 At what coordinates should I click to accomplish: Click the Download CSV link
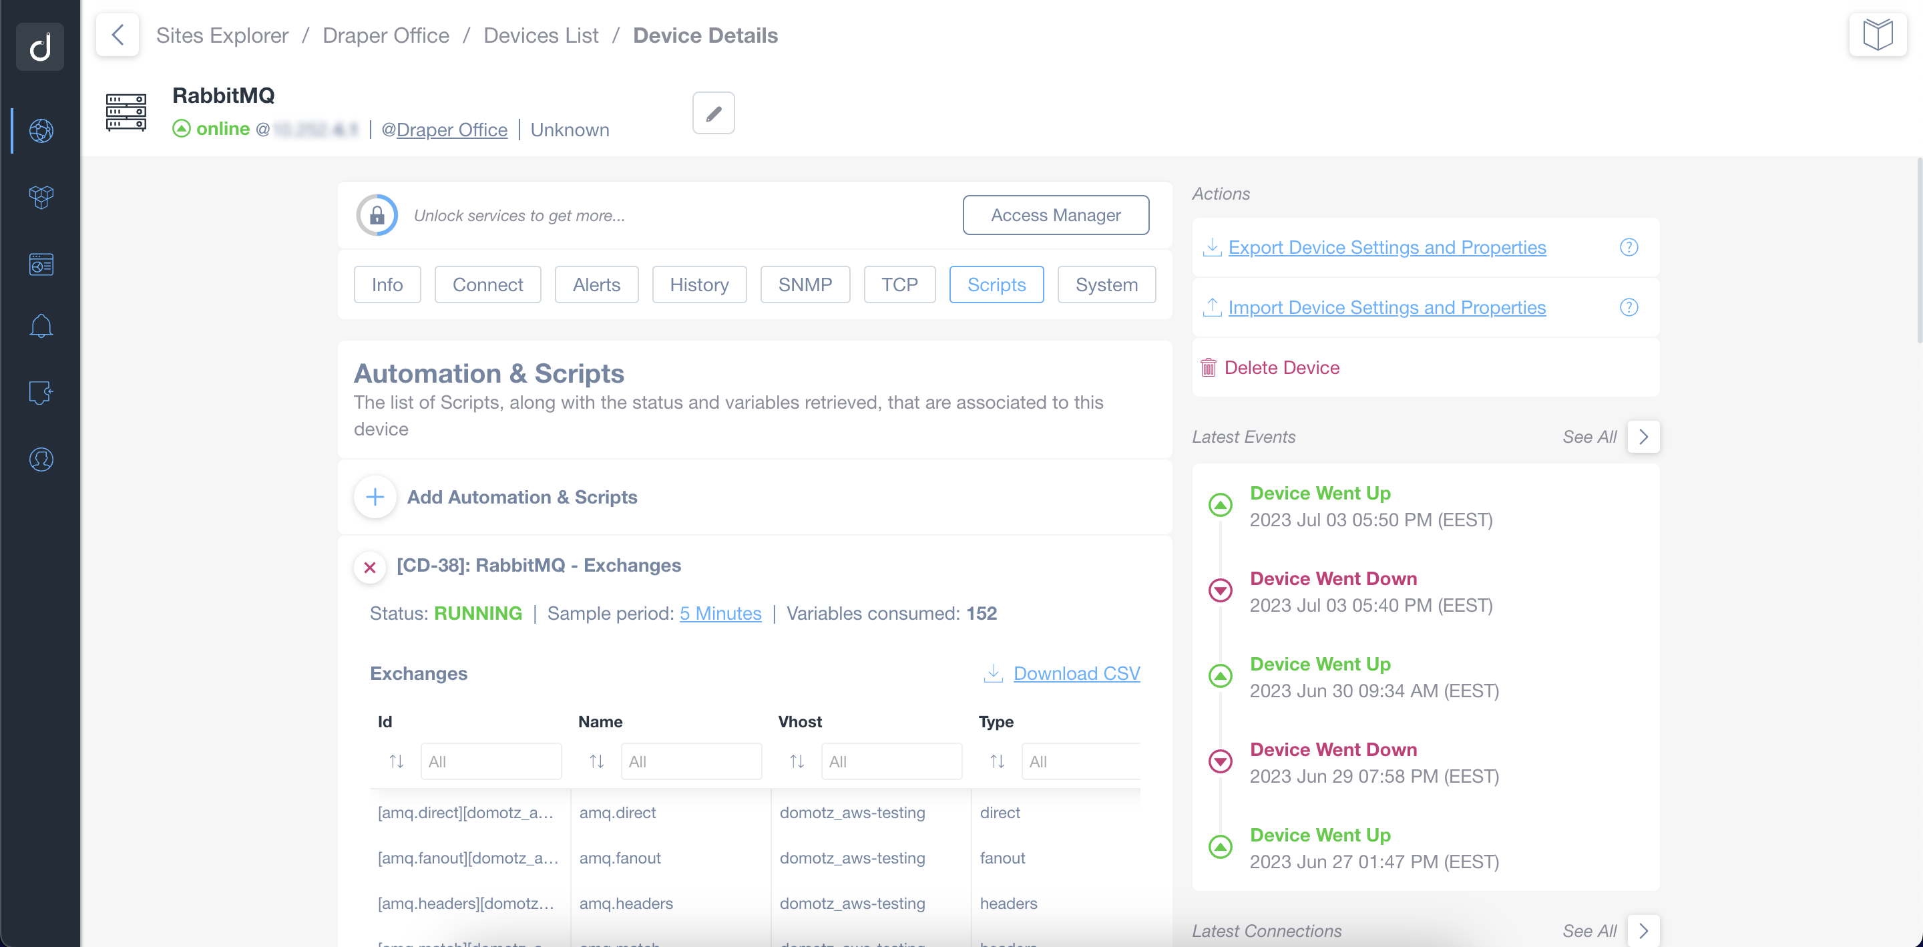pos(1076,673)
